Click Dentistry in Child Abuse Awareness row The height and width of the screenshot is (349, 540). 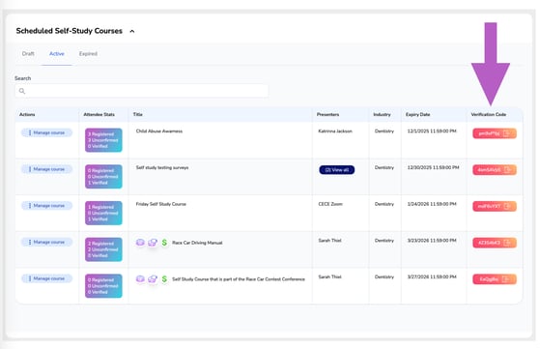coord(384,131)
